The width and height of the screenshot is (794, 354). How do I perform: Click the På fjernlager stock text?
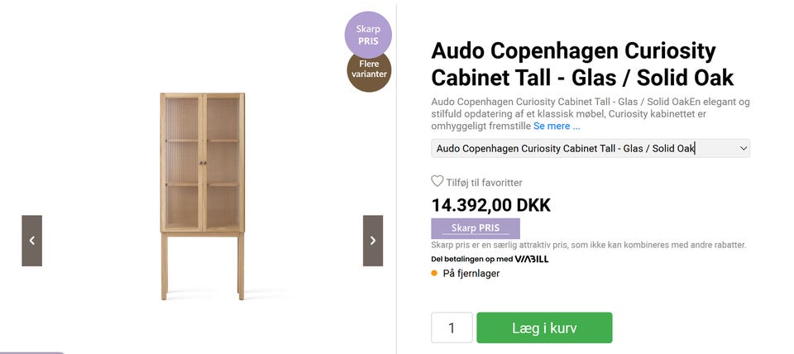471,274
